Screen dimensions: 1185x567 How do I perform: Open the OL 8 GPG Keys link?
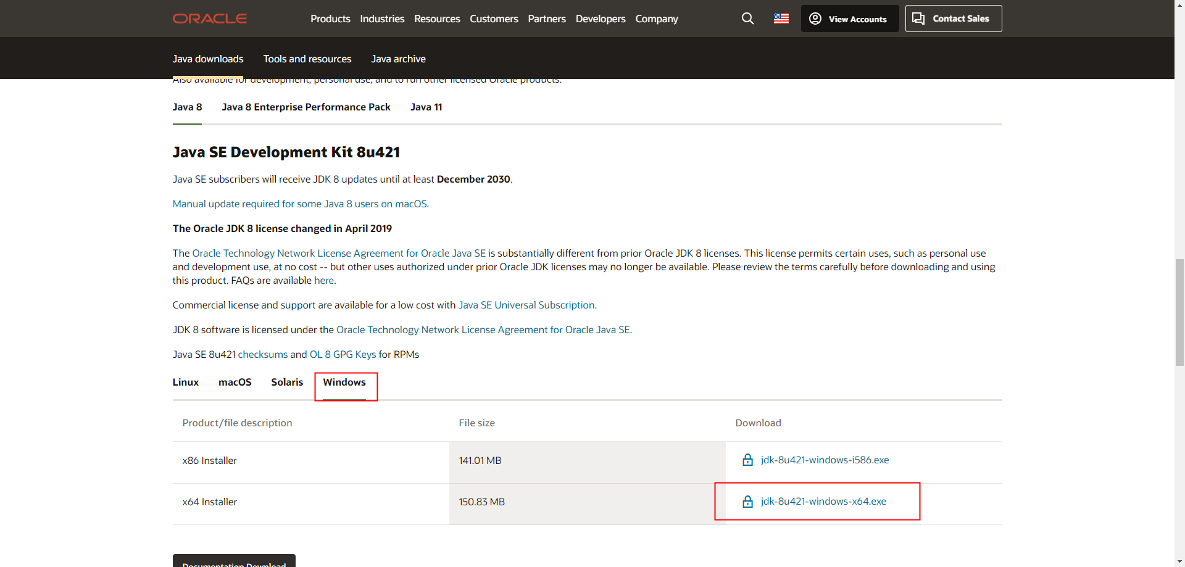point(343,354)
